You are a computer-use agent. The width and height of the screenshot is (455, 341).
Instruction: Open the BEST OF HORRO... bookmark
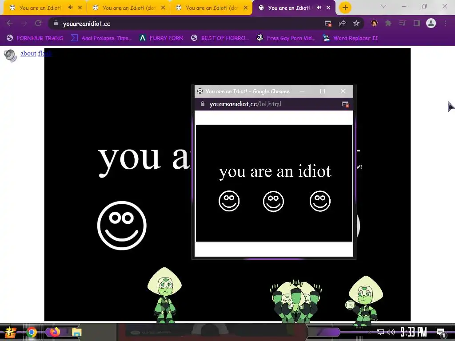pos(220,38)
